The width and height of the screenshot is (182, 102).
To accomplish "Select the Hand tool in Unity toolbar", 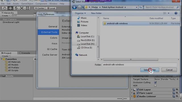I will (x=5, y=8).
